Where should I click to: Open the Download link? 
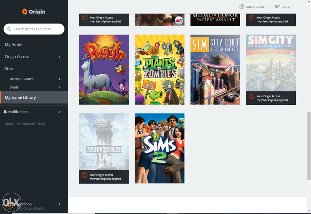26,124
